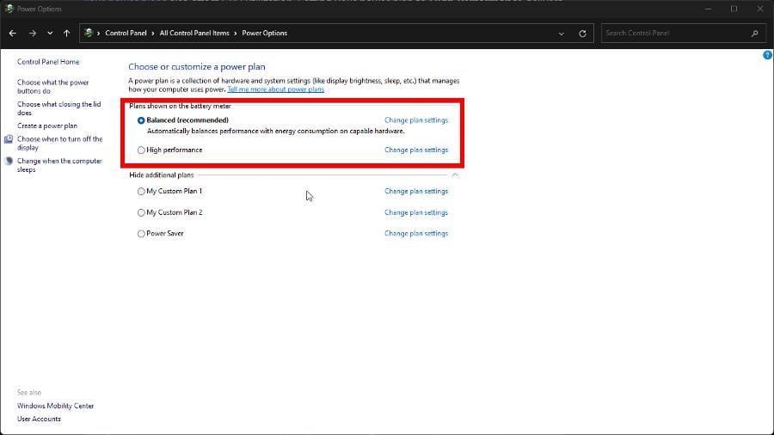Change plan settings for Power Saver
The height and width of the screenshot is (435, 774).
pyautogui.click(x=416, y=233)
